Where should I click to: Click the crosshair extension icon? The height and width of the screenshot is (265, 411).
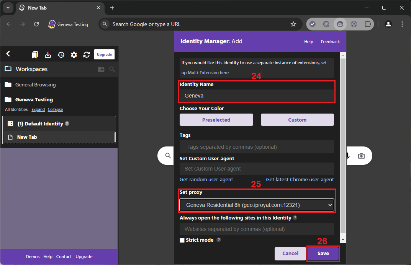click(354, 24)
